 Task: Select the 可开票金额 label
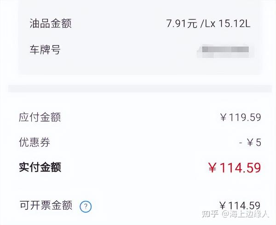point(46,205)
